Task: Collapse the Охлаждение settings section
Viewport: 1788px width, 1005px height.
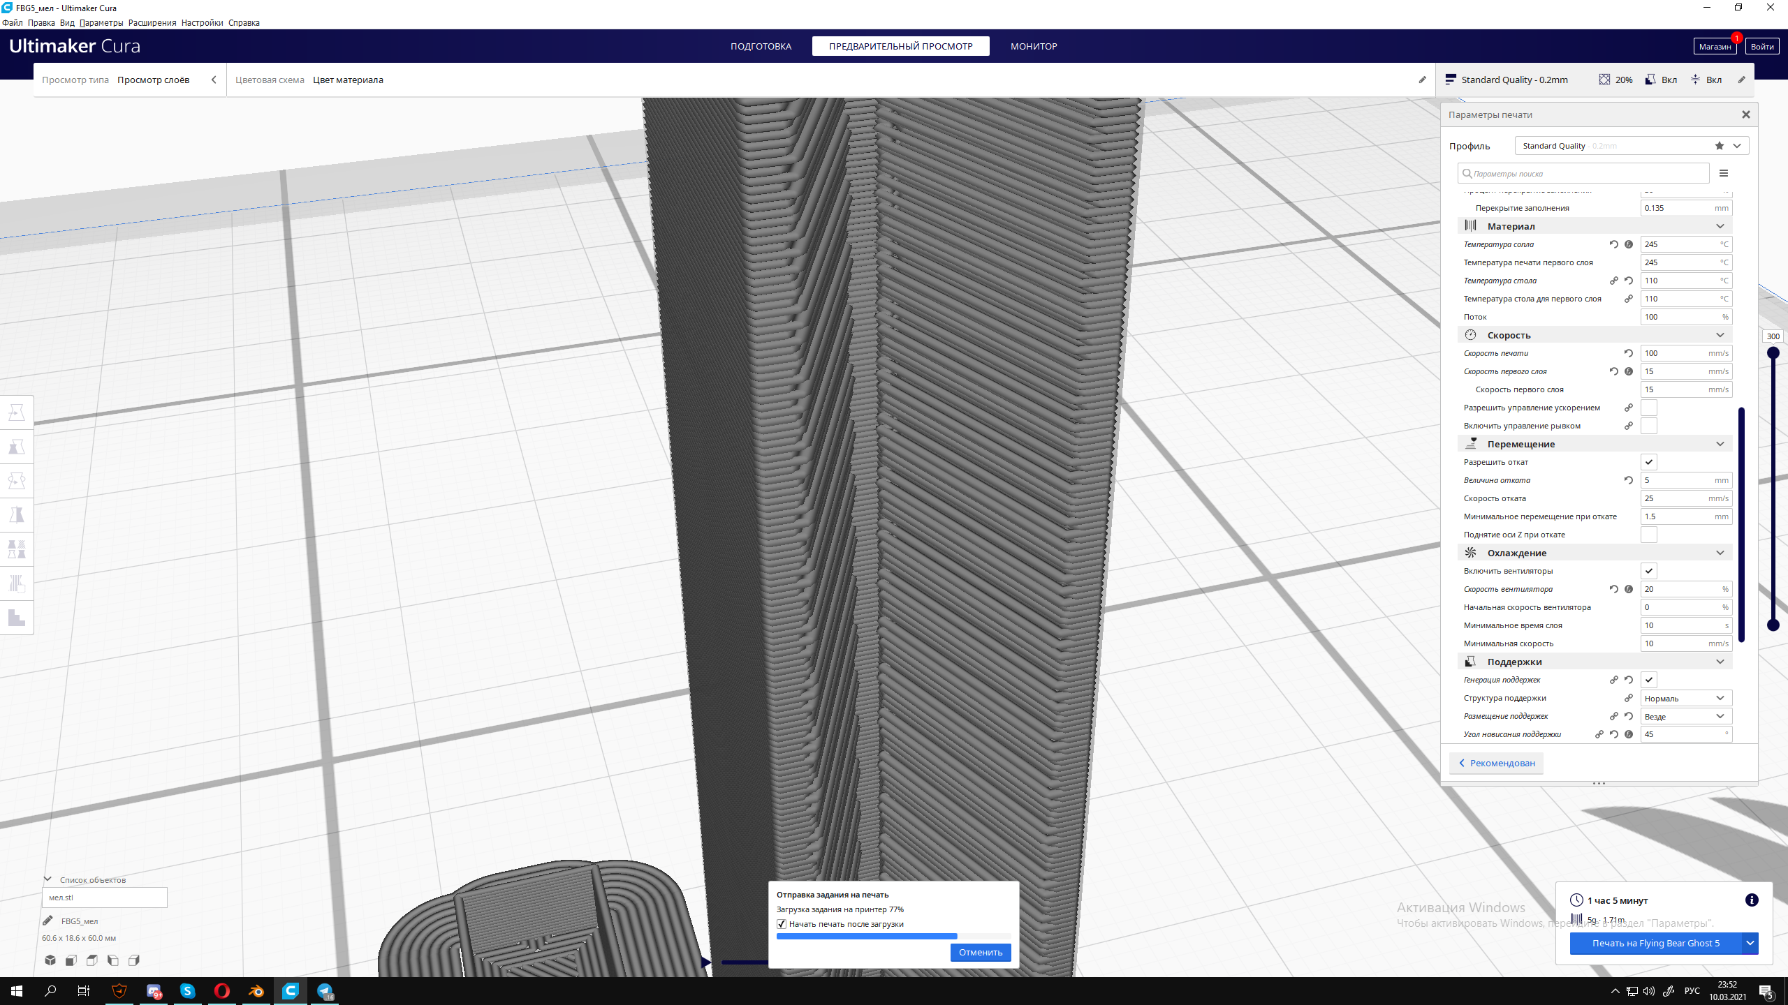Action: [1595, 553]
